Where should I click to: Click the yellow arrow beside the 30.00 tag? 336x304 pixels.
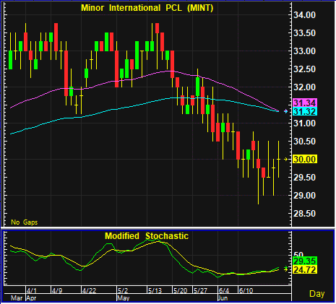point(286,160)
